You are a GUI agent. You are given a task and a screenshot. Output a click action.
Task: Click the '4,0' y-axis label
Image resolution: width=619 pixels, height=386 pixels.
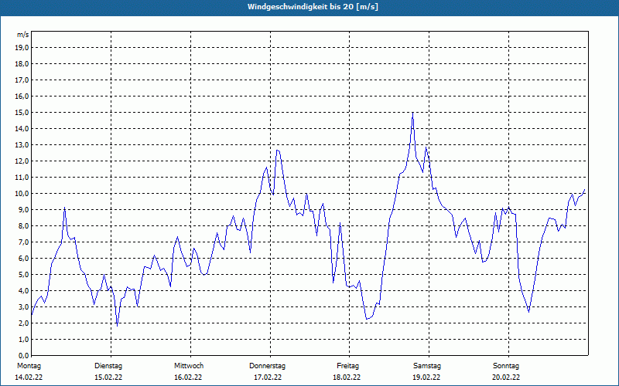23,291
